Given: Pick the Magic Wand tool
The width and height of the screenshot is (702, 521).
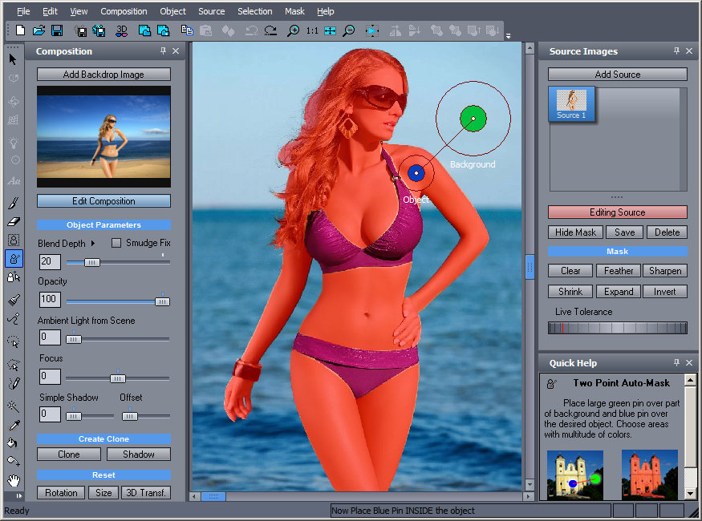Looking at the screenshot, I should tap(14, 406).
